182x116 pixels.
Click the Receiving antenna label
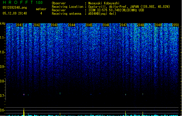pos(67,14)
